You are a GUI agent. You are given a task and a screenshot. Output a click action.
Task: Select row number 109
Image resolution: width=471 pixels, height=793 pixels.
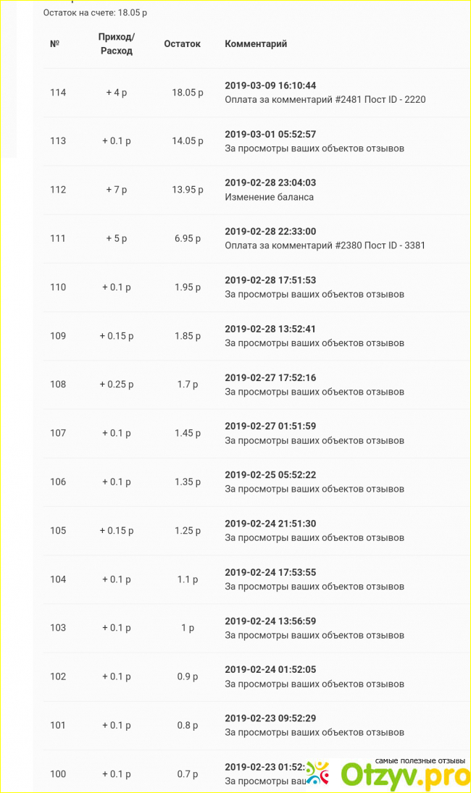pyautogui.click(x=58, y=336)
